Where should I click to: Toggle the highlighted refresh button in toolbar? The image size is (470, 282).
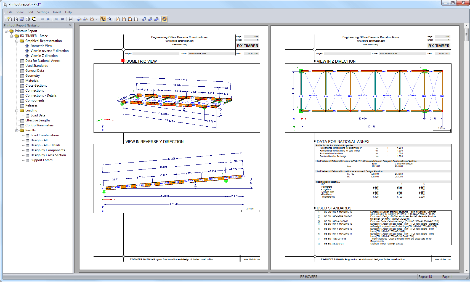click(x=164, y=19)
